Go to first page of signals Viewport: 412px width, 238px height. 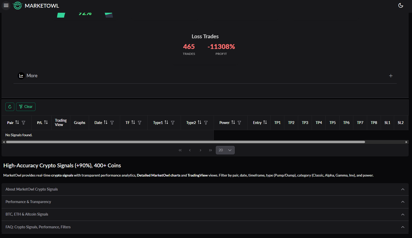[x=180, y=150]
